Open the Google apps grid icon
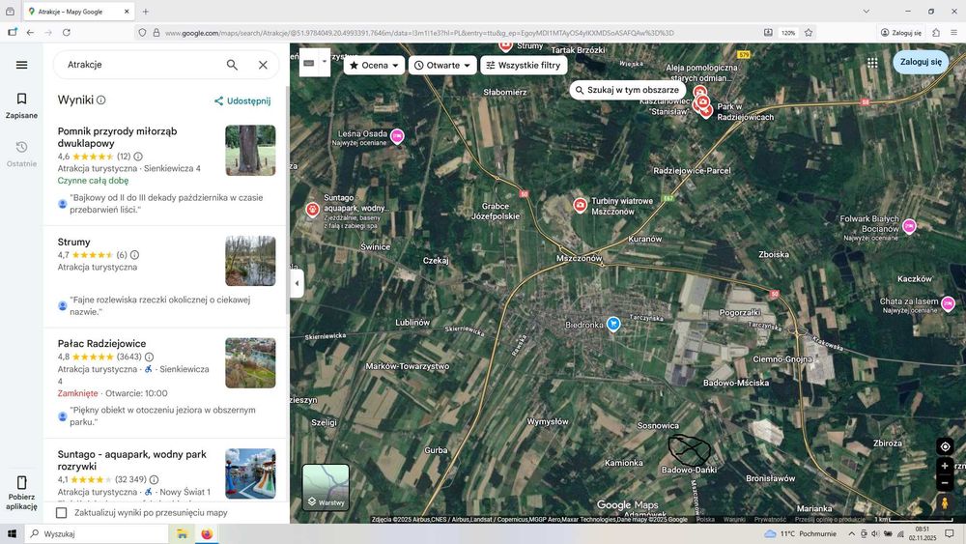 point(872,62)
